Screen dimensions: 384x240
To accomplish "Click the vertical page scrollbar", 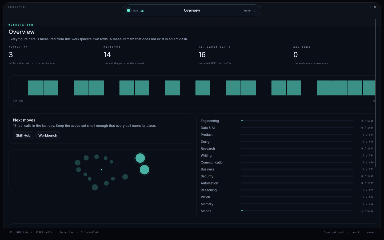I will pos(375,93).
